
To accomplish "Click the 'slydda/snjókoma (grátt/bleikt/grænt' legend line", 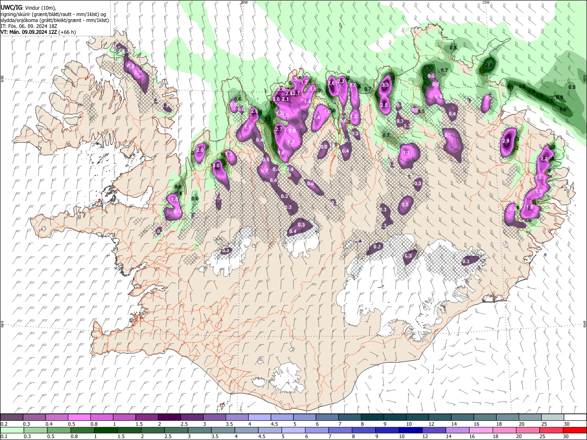I will tap(55, 21).
